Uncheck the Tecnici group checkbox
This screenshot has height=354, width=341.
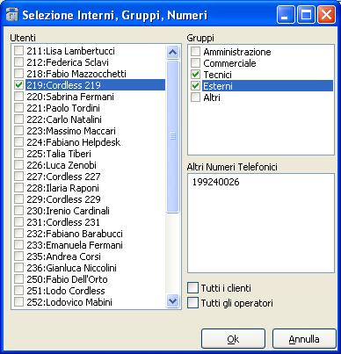coord(195,75)
